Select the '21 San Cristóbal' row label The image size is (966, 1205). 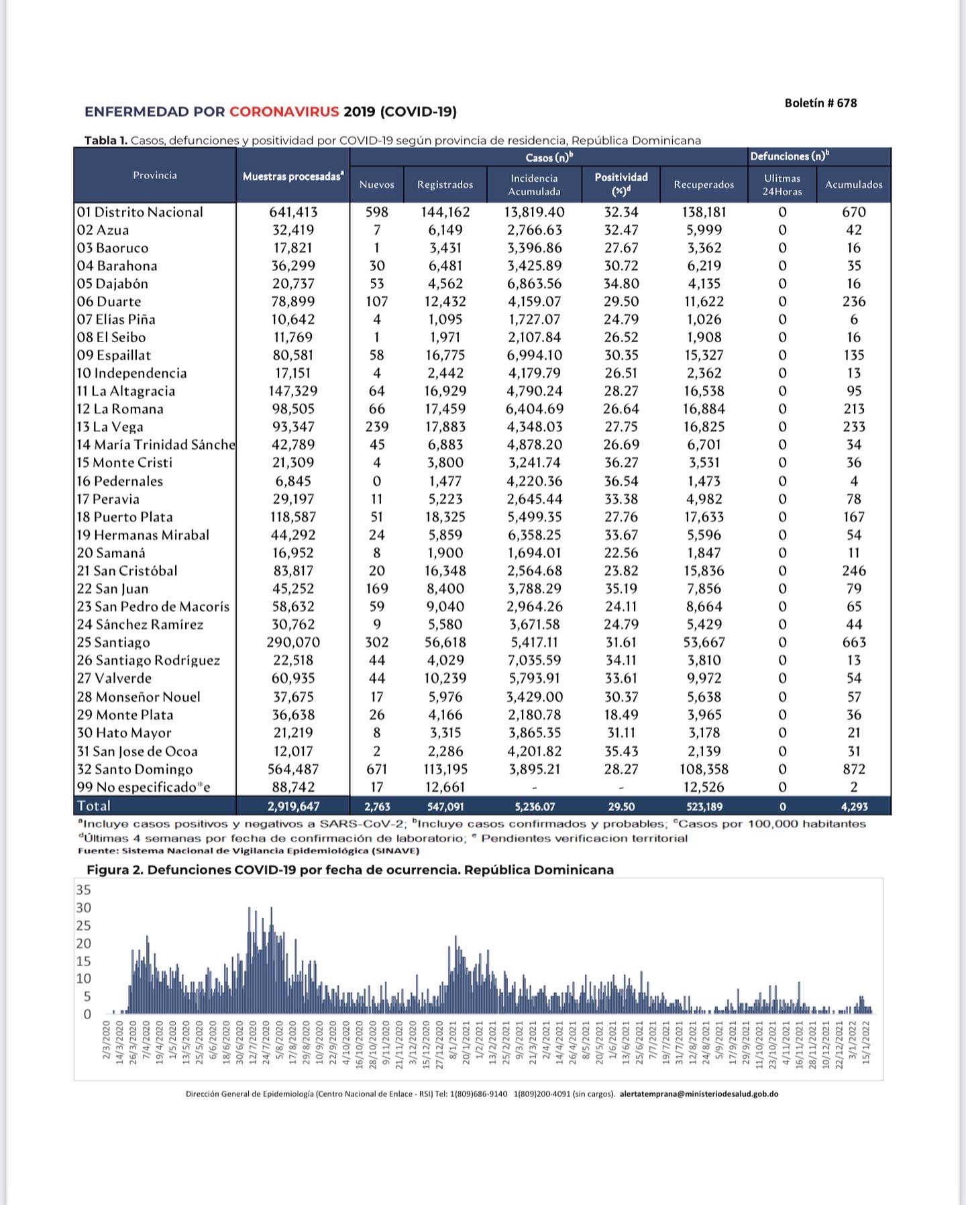point(127,571)
